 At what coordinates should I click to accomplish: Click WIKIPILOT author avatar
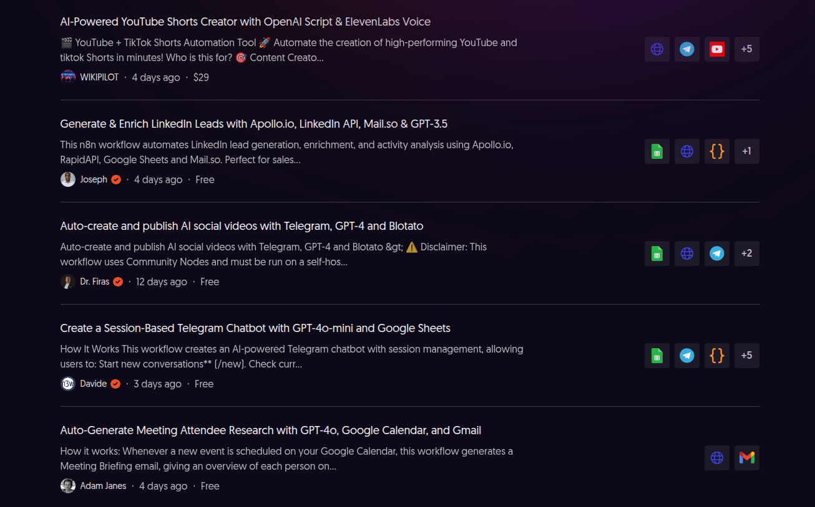[x=68, y=77]
